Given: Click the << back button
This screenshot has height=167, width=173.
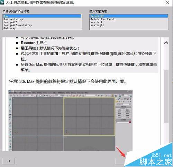Looking at the screenshot, I should [9, 161].
